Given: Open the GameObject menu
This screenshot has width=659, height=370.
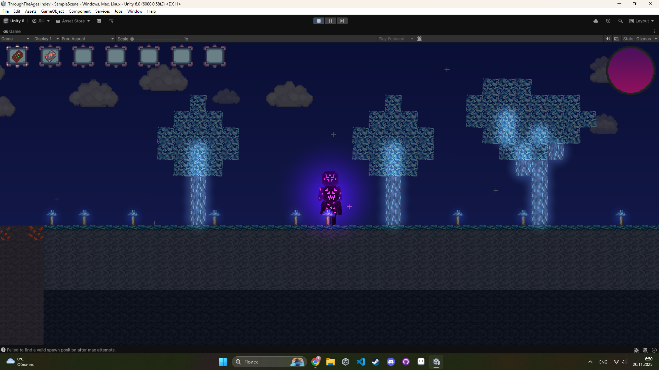Looking at the screenshot, I should coord(52,11).
